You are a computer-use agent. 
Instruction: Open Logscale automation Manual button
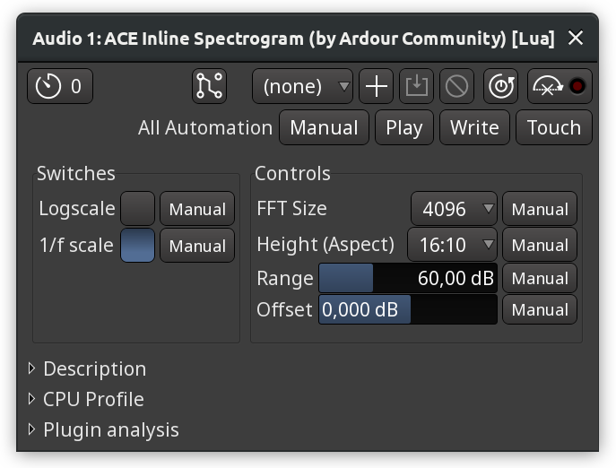click(197, 209)
